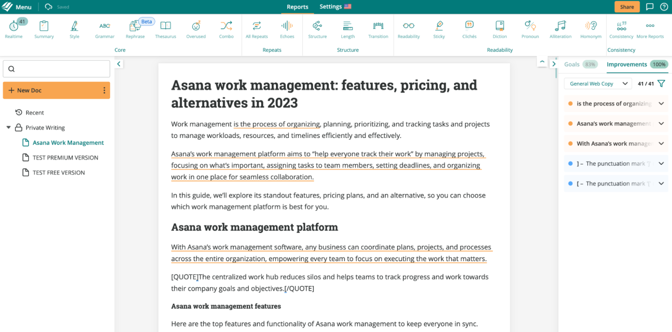
Task: Click the Share button
Action: (x=627, y=7)
